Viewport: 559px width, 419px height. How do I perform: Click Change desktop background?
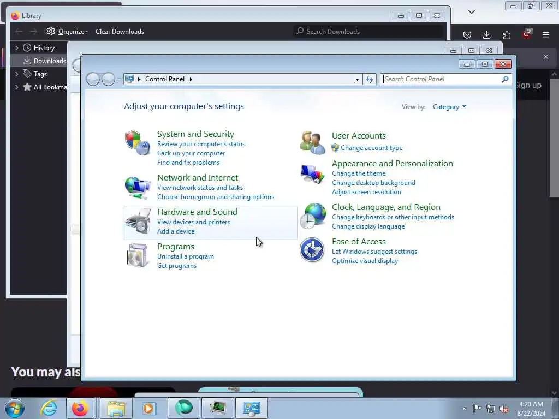coord(373,183)
